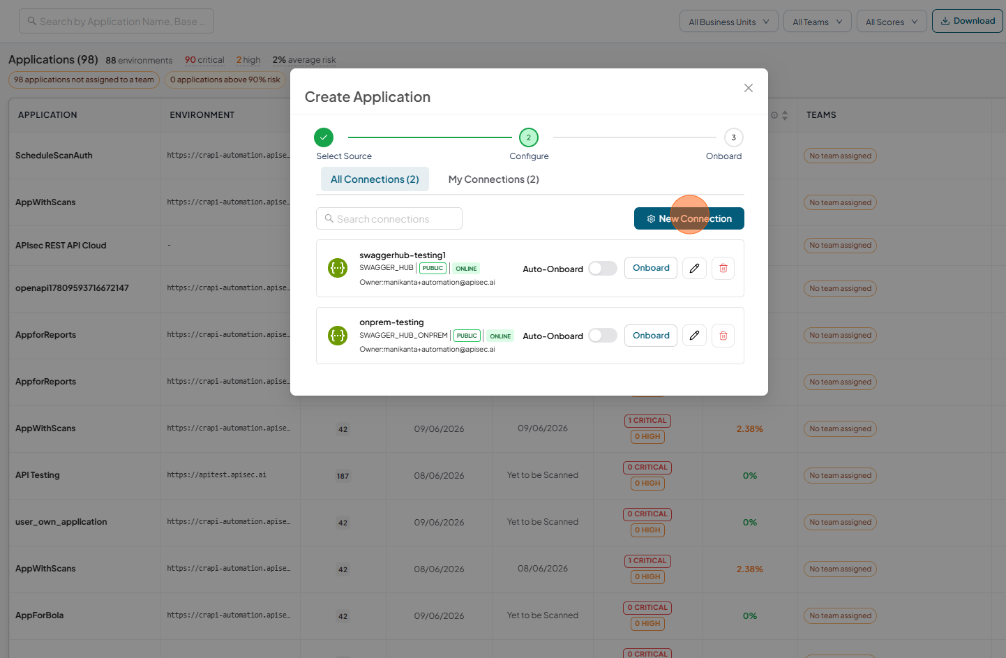The height and width of the screenshot is (658, 1006).
Task: Switch to All Connections (2) tab
Action: click(375, 179)
